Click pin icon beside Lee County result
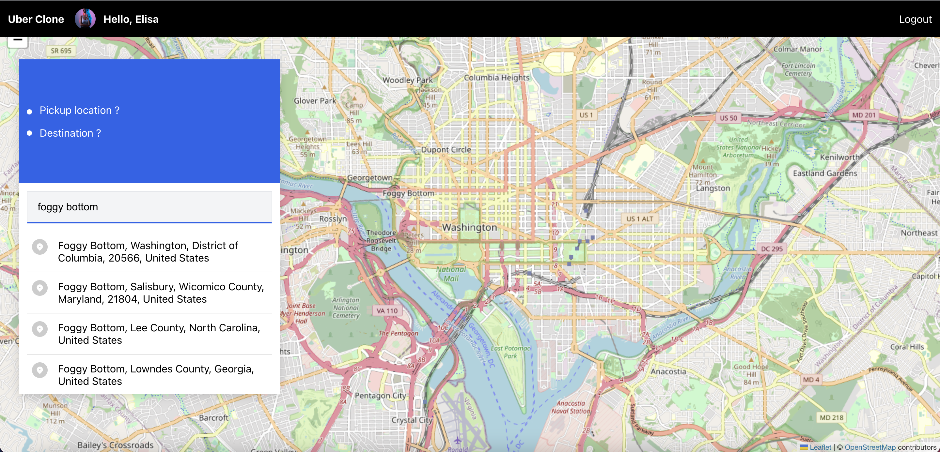 click(x=40, y=329)
